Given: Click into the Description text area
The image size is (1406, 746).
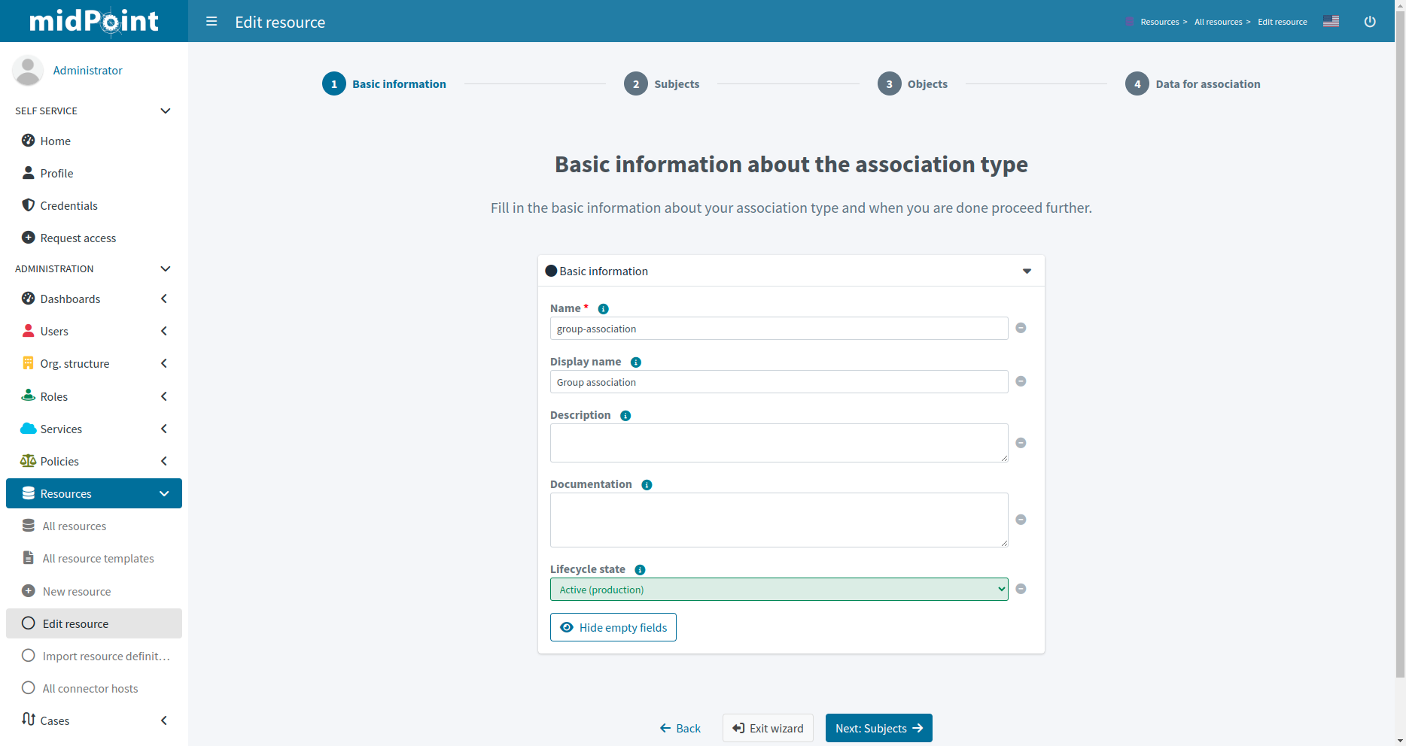Looking at the screenshot, I should (778, 443).
